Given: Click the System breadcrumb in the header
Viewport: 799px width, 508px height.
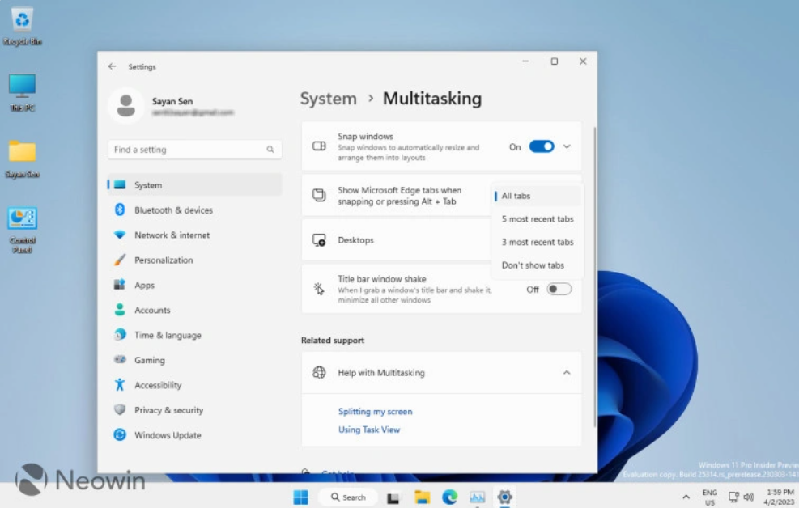Looking at the screenshot, I should click(x=328, y=98).
